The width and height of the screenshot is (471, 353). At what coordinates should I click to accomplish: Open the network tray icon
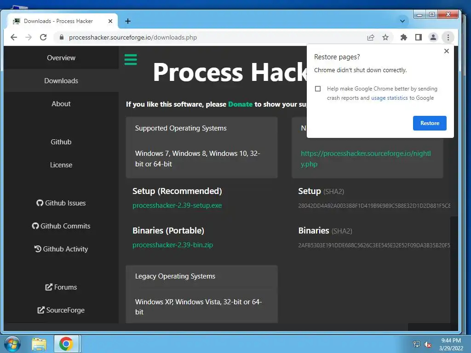point(417,344)
